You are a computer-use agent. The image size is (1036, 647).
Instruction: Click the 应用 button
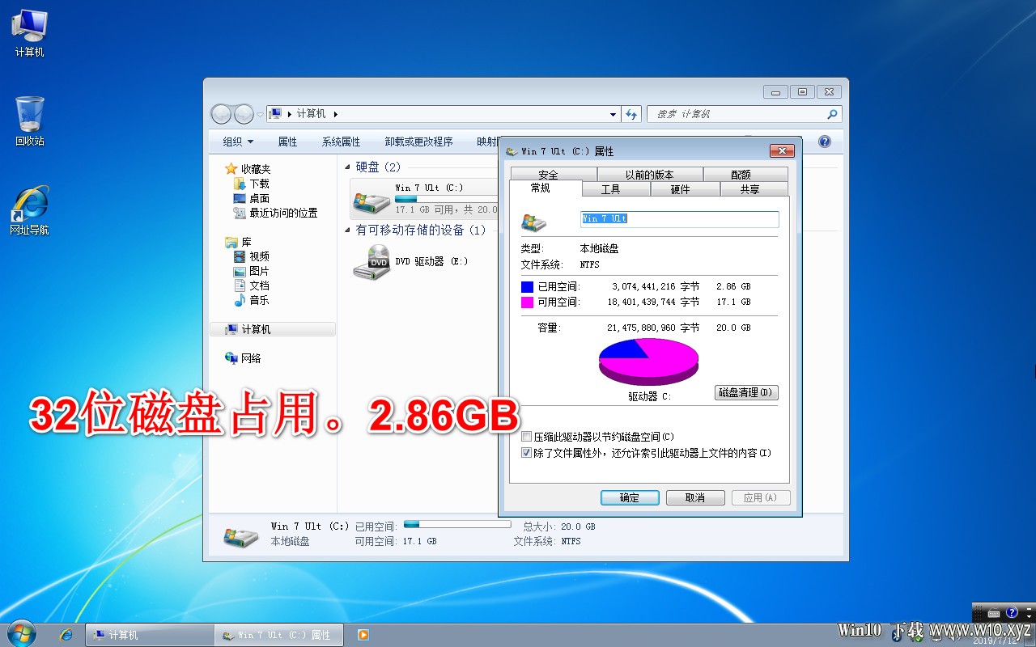760,497
